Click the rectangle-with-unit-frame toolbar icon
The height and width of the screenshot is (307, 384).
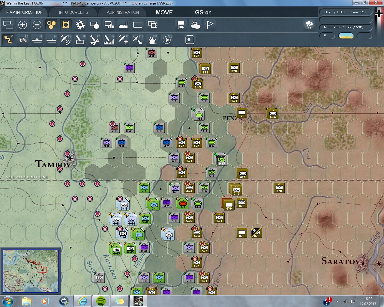152,25
